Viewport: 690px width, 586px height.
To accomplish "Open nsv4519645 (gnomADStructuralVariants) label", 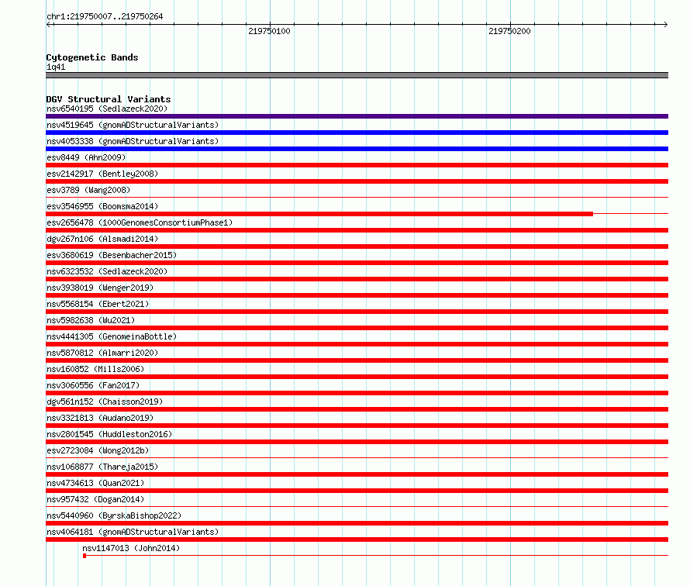I will (133, 125).
